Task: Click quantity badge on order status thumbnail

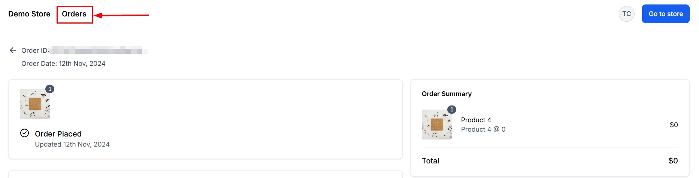Action: coord(50,89)
